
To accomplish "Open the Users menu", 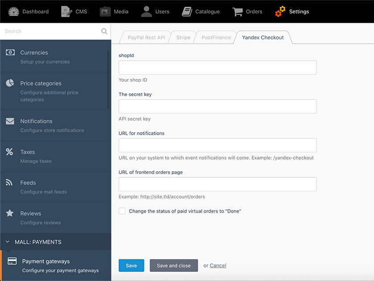I will (x=155, y=12).
